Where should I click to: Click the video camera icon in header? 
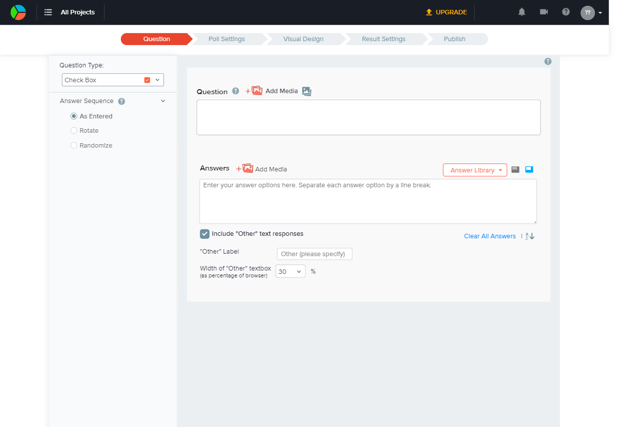point(544,12)
